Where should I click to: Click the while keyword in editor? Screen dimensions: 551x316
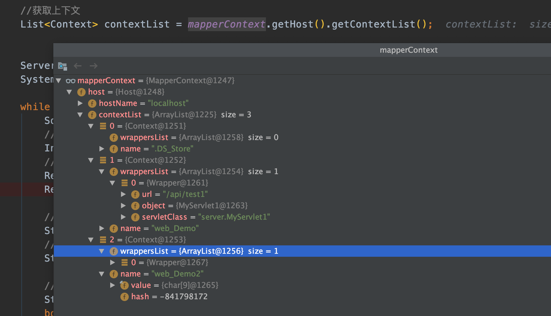pyautogui.click(x=35, y=107)
